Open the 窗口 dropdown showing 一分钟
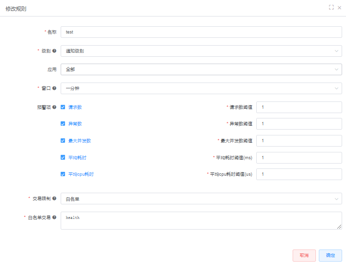 tap(201, 88)
